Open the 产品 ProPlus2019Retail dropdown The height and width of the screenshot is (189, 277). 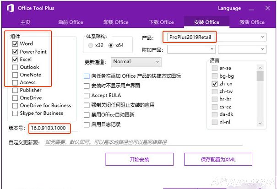tap(217, 37)
